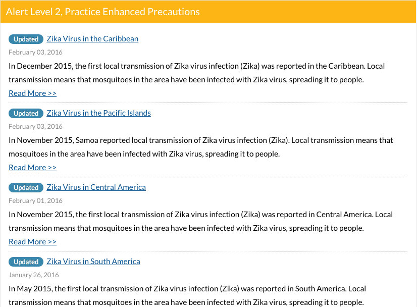Click the Alert Level 2 header banner
The width and height of the screenshot is (417, 307).
pos(209,12)
